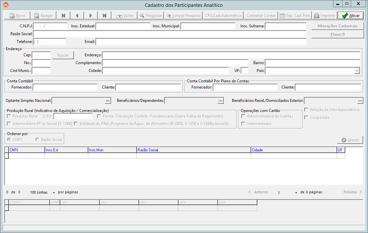Go to next record arrow
The height and width of the screenshot is (233, 368).
coord(91,16)
